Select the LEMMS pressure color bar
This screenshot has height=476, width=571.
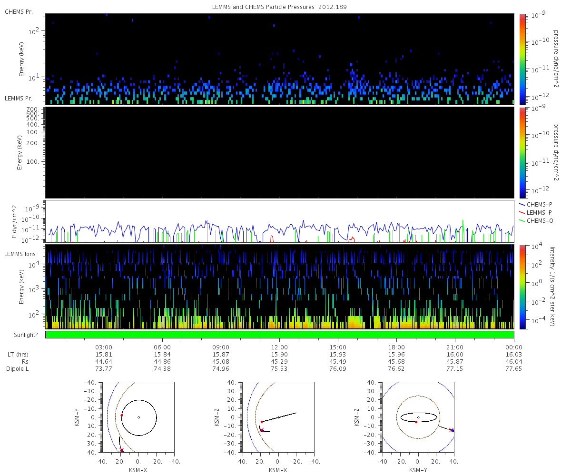[x=522, y=152]
